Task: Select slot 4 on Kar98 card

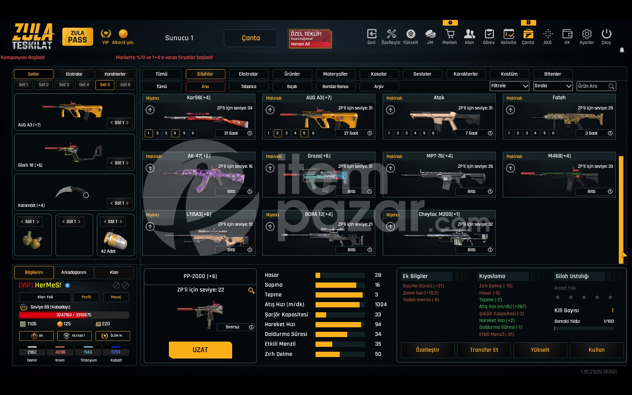Action: coord(175,133)
